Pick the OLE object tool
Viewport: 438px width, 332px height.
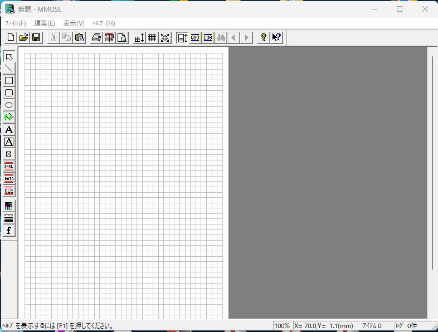[9, 191]
